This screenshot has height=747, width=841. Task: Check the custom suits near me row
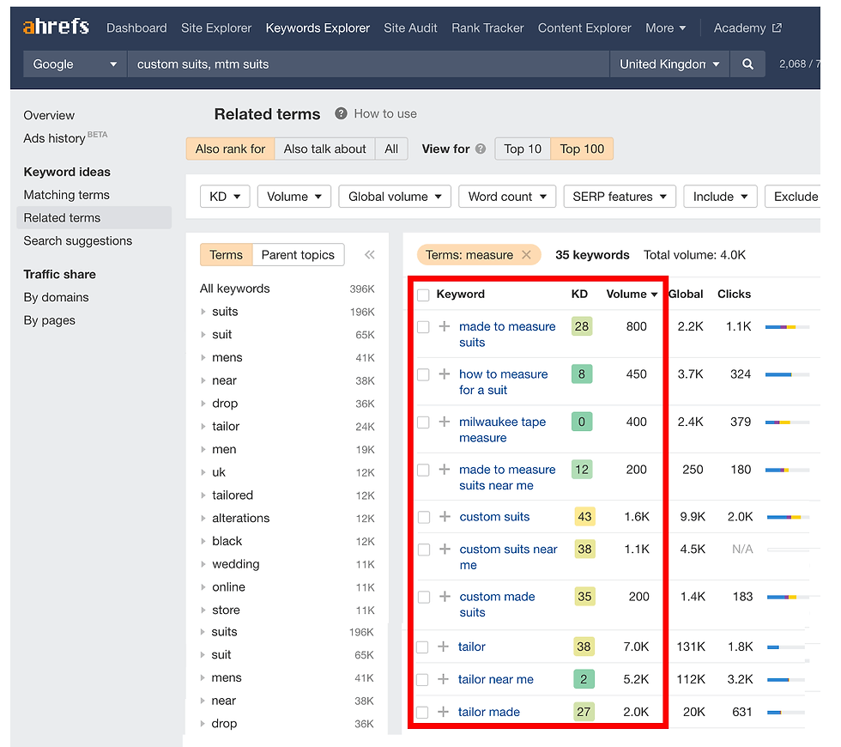click(424, 550)
